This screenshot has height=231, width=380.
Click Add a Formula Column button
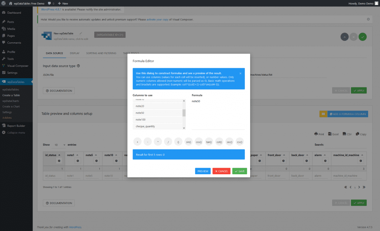348,114
